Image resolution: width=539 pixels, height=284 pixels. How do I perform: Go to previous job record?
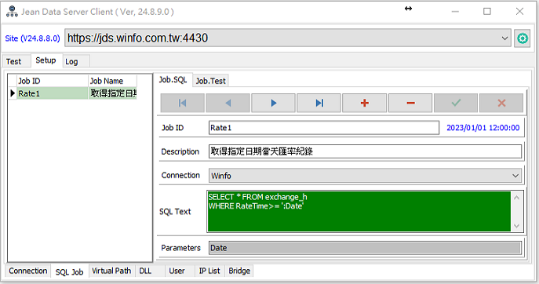tap(228, 103)
